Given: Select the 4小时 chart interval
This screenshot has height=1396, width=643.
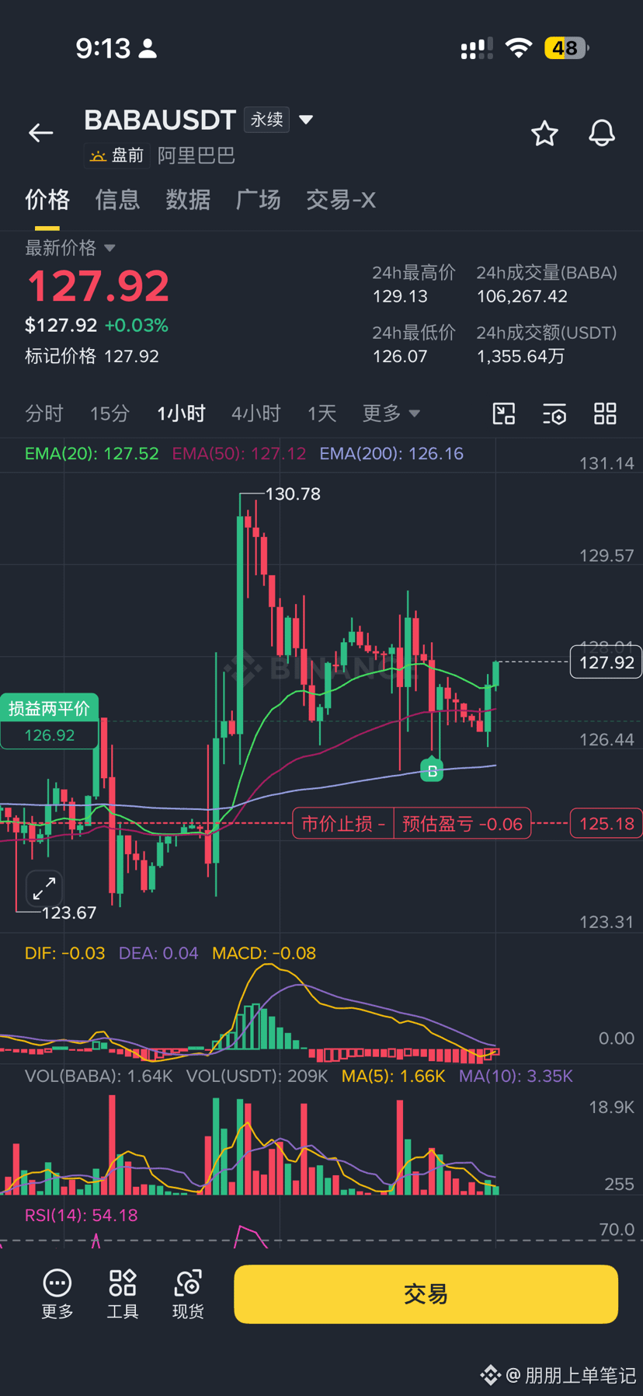Looking at the screenshot, I should [255, 413].
